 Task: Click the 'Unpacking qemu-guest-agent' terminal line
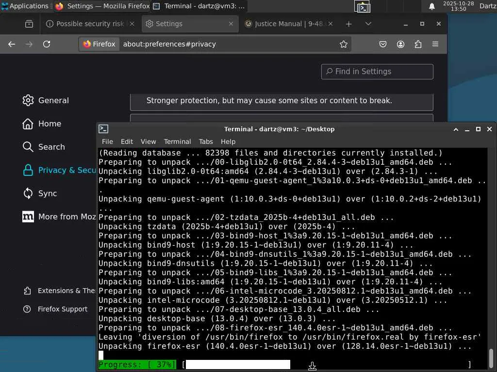point(290,199)
